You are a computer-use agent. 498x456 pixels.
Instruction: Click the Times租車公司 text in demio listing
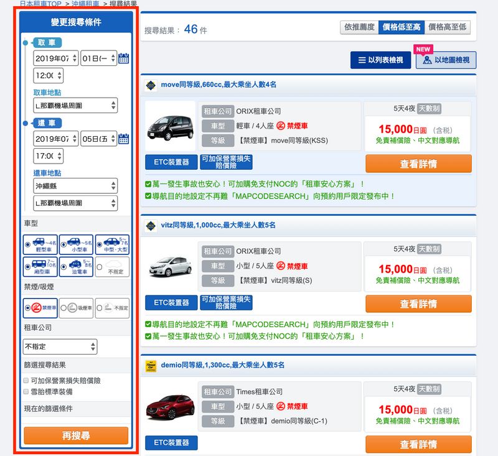pyautogui.click(x=259, y=392)
